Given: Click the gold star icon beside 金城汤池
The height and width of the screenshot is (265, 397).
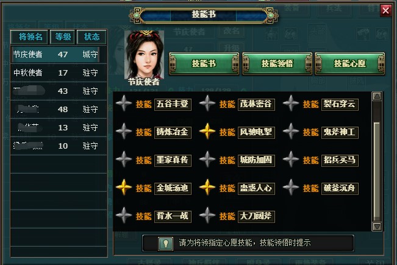Looking at the screenshot, I should coord(124,188).
